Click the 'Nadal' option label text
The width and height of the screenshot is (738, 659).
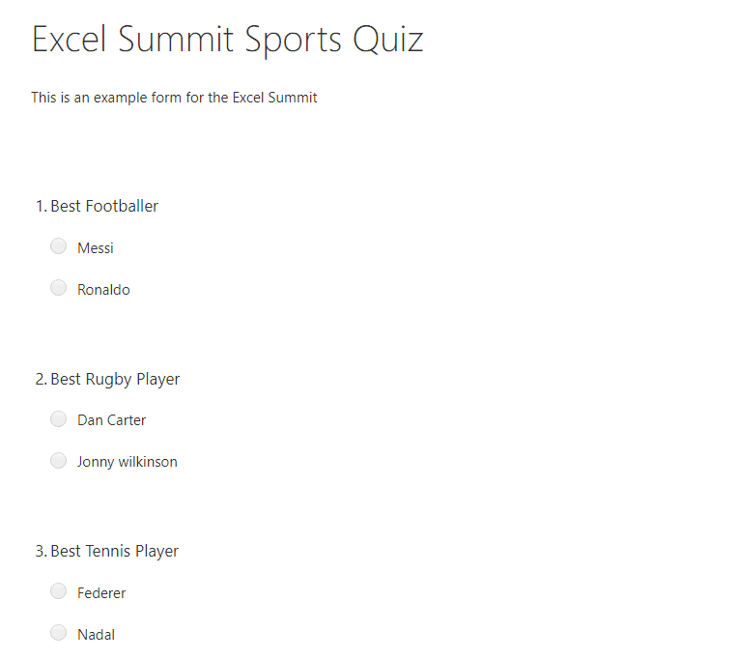(x=96, y=635)
